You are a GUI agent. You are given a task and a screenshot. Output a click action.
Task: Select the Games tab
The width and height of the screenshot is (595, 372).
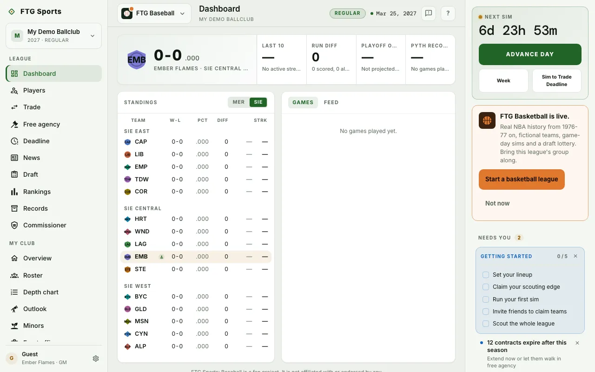coord(303,102)
